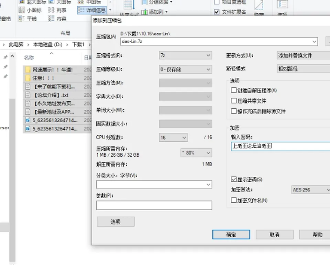Click the 添加列 icon in Explorer ribbon
Image resolution: width=330 pixels, height=265 pixels.
[144, 12]
